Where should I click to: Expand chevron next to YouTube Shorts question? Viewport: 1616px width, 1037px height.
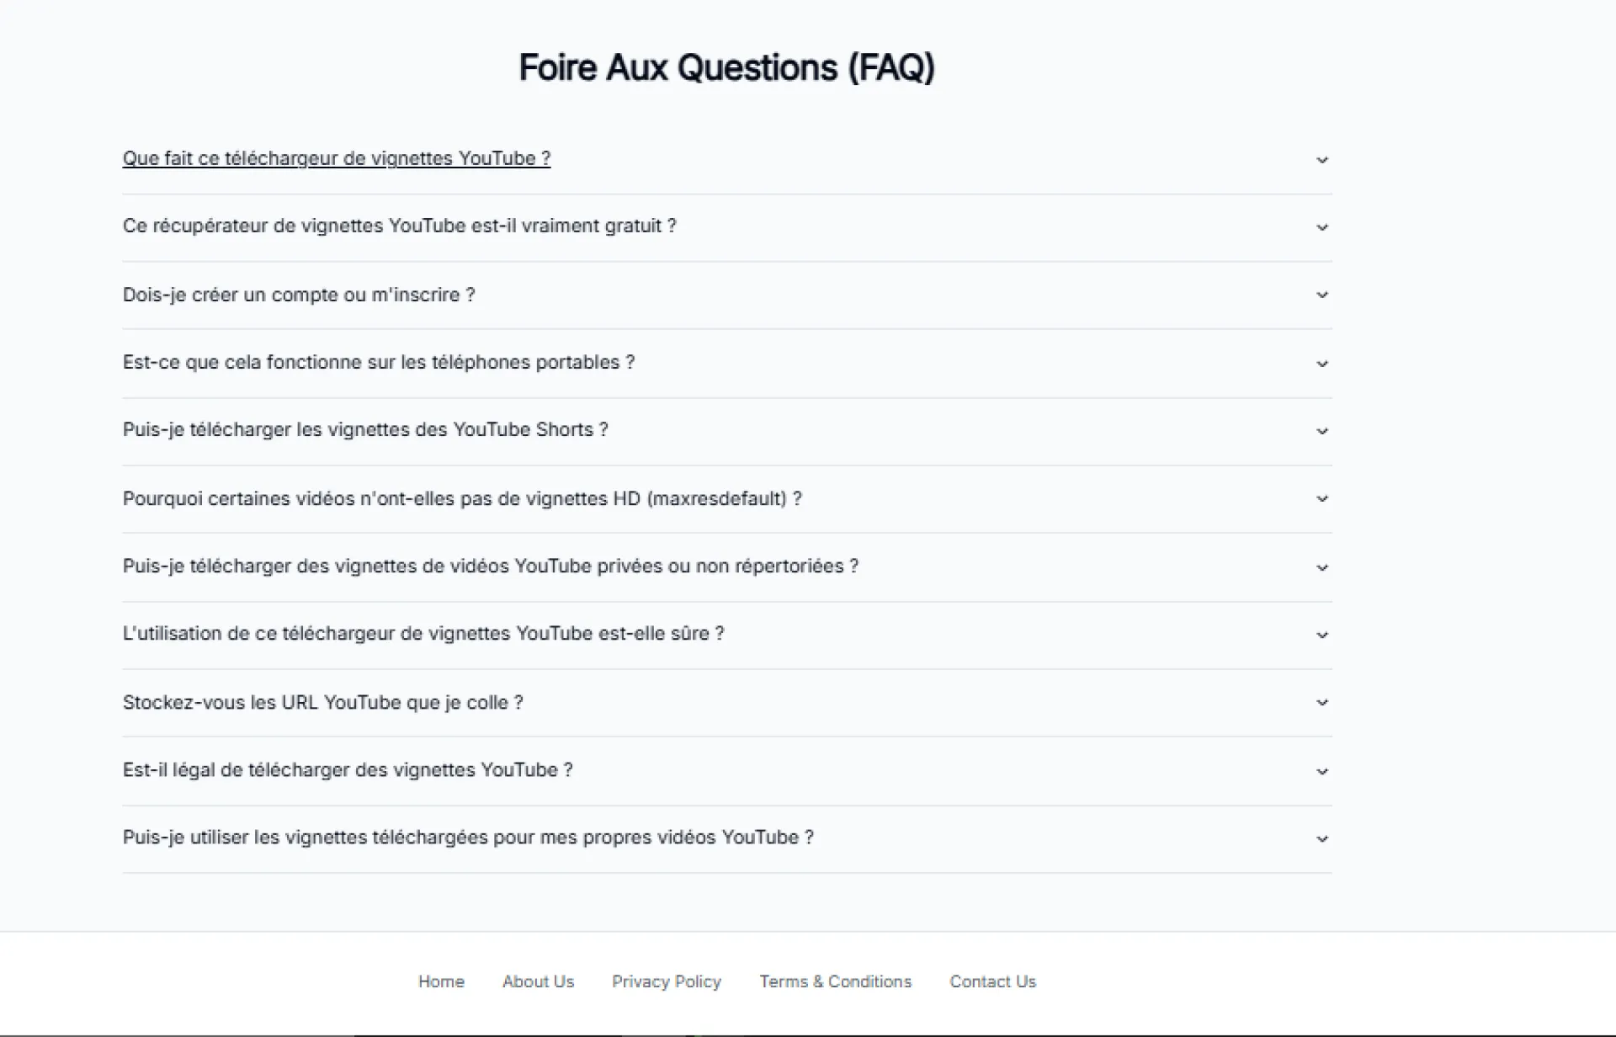click(x=1321, y=431)
